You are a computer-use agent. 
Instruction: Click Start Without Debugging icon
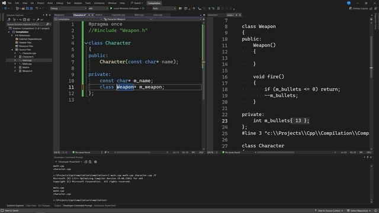(143, 8)
